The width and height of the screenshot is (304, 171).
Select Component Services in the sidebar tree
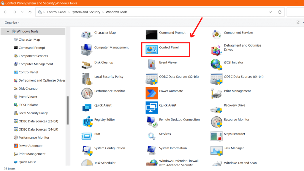pyautogui.click(x=33, y=56)
